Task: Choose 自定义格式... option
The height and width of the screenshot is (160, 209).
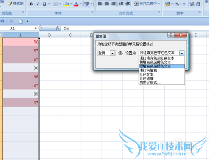Action: [162, 82]
